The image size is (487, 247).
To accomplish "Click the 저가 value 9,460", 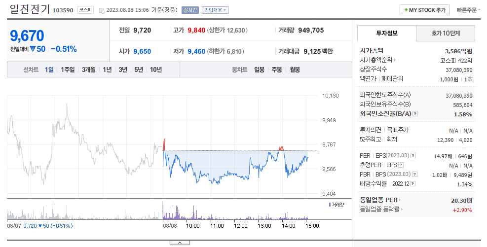I will pyautogui.click(x=196, y=51).
